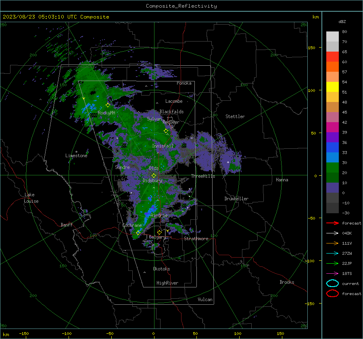Viewport: 363px width, 339px height.
Task: Click the dBZ legend heading
Action: coord(342,21)
